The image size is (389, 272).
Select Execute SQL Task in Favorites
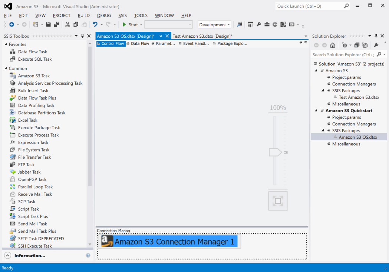[x=35, y=59]
